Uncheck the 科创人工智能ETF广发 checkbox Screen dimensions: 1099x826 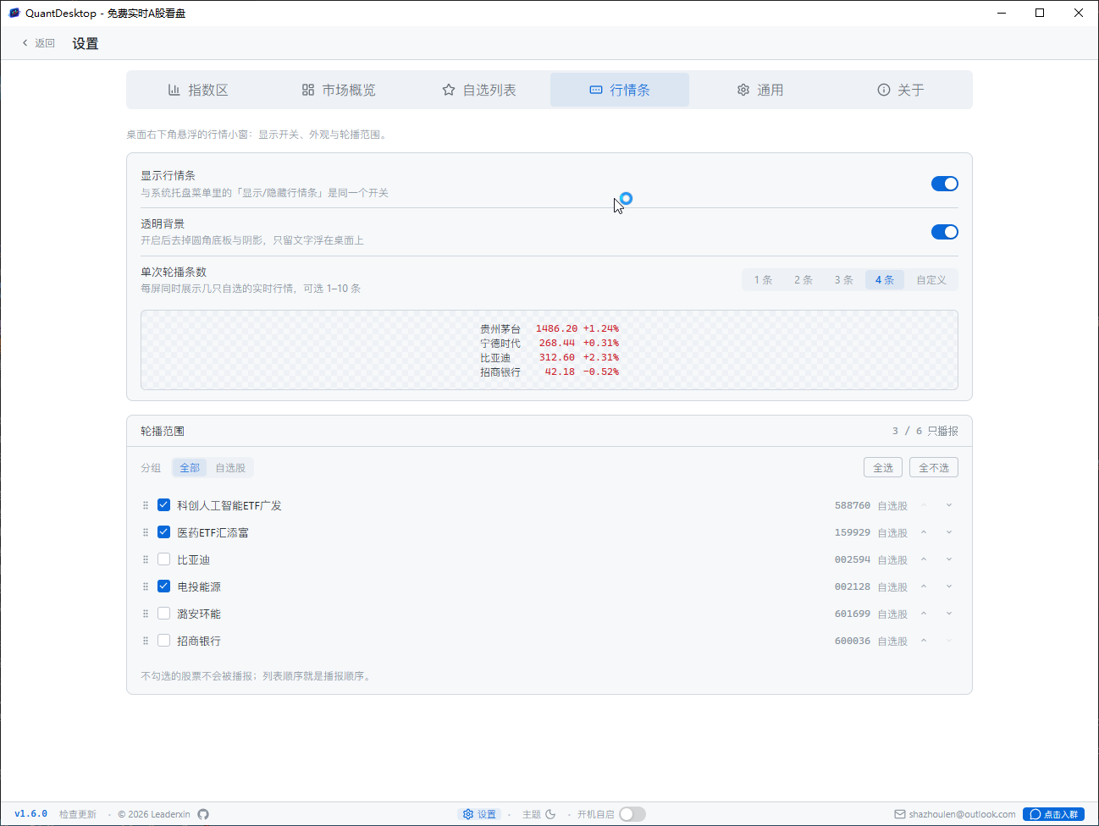pyautogui.click(x=164, y=505)
